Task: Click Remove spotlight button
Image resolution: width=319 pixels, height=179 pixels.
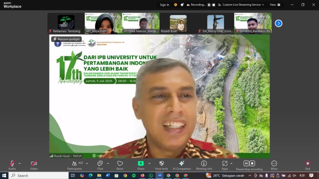Action: point(66,39)
